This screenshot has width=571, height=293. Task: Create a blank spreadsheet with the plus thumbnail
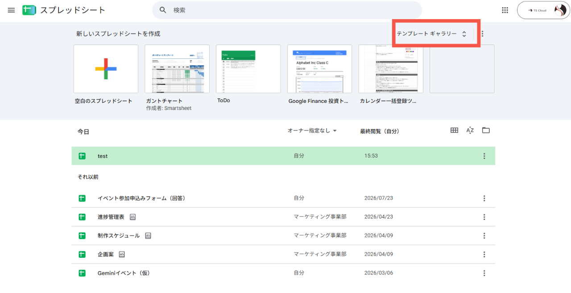(106, 69)
